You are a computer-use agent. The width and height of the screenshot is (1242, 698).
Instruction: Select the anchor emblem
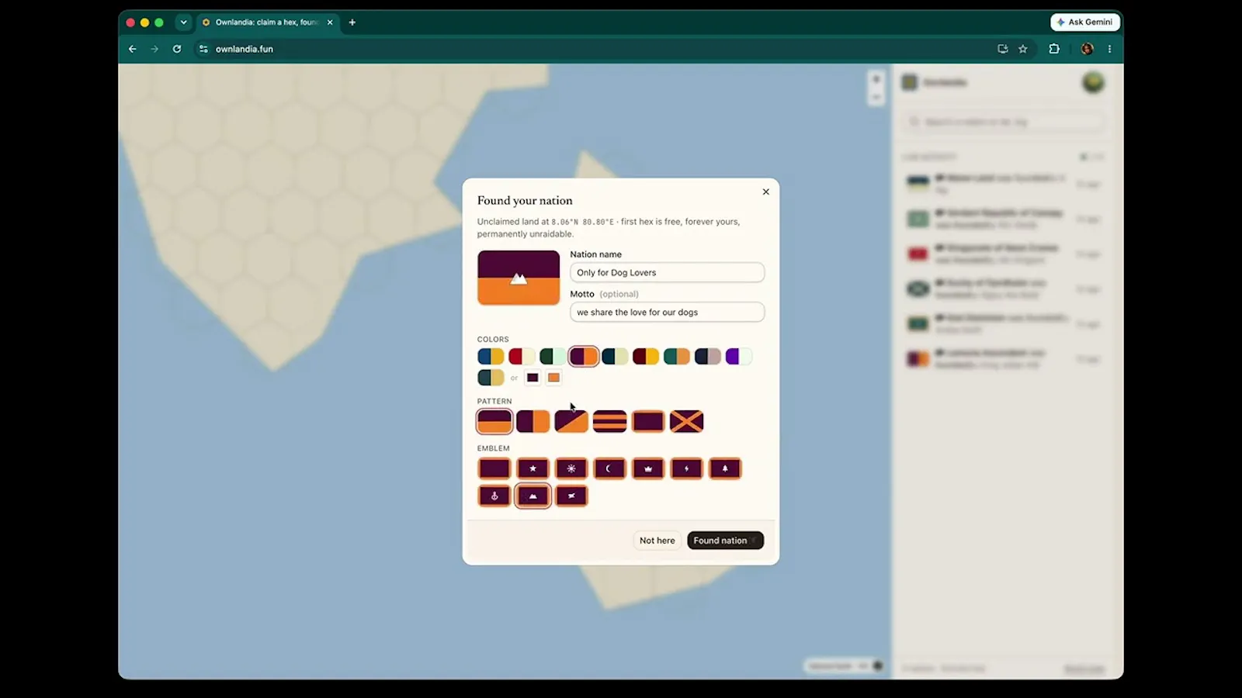[x=494, y=496]
